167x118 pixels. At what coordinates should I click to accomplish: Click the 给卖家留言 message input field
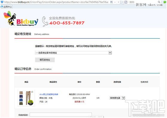coord(60,115)
